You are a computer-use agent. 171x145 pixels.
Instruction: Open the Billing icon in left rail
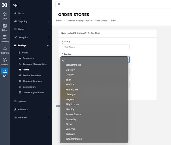[x=5, y=27]
